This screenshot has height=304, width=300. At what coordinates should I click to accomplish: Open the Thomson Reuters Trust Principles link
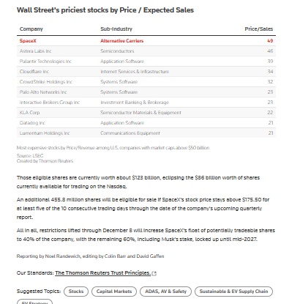(102, 273)
